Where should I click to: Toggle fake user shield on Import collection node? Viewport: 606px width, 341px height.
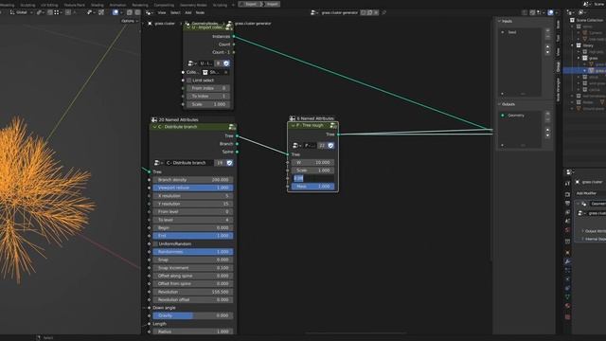[x=226, y=63]
